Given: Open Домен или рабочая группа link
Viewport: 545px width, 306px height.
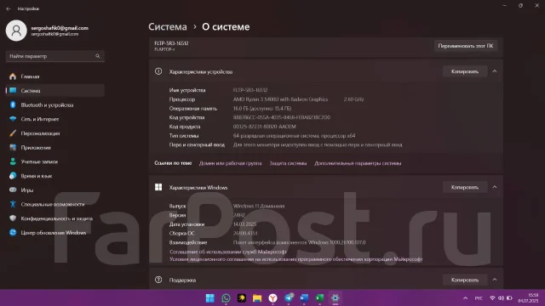Looking at the screenshot, I should pyautogui.click(x=231, y=163).
